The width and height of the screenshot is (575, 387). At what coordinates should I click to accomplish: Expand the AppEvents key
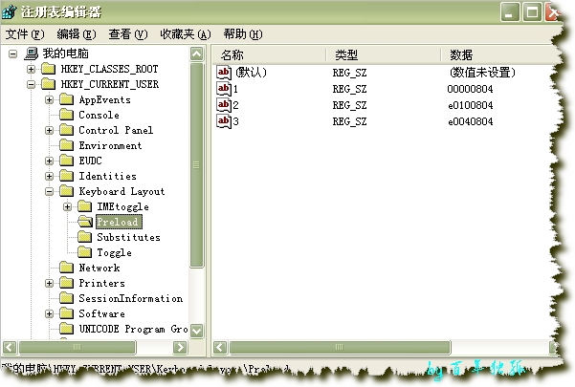[x=50, y=99]
